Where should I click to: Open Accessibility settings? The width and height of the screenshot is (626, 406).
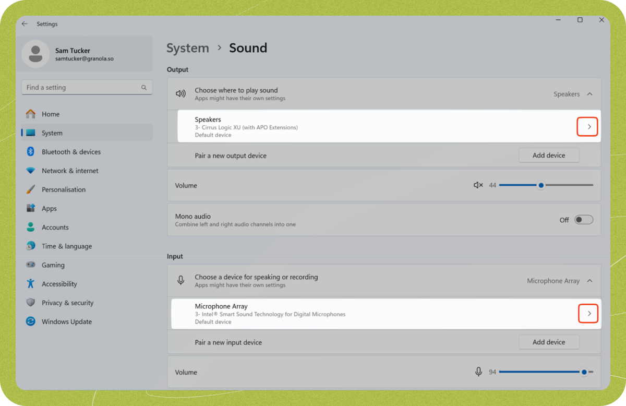(x=87, y=283)
